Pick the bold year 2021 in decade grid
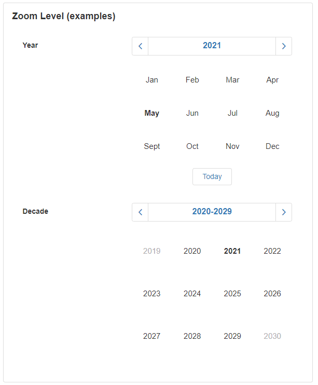The height and width of the screenshot is (385, 318). (232, 251)
